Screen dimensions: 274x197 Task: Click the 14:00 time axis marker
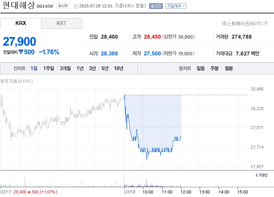(x=224, y=192)
